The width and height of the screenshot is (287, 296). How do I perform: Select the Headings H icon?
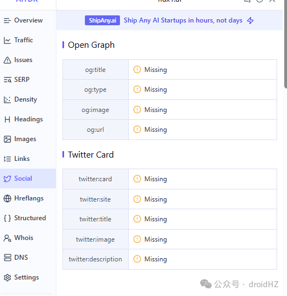tap(7, 119)
